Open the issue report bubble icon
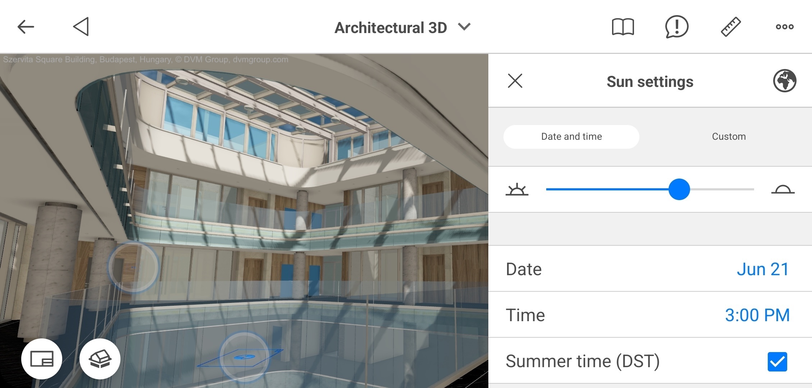This screenshot has height=388, width=812. tap(676, 27)
